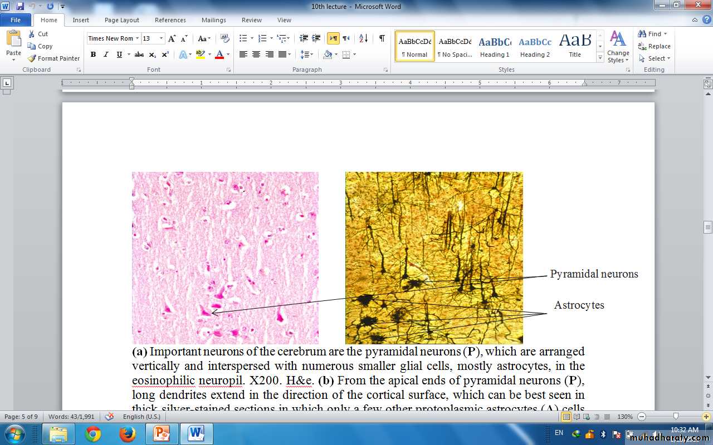The height and width of the screenshot is (445, 713).
Task: Apply center paragraph alignment
Action: click(256, 55)
